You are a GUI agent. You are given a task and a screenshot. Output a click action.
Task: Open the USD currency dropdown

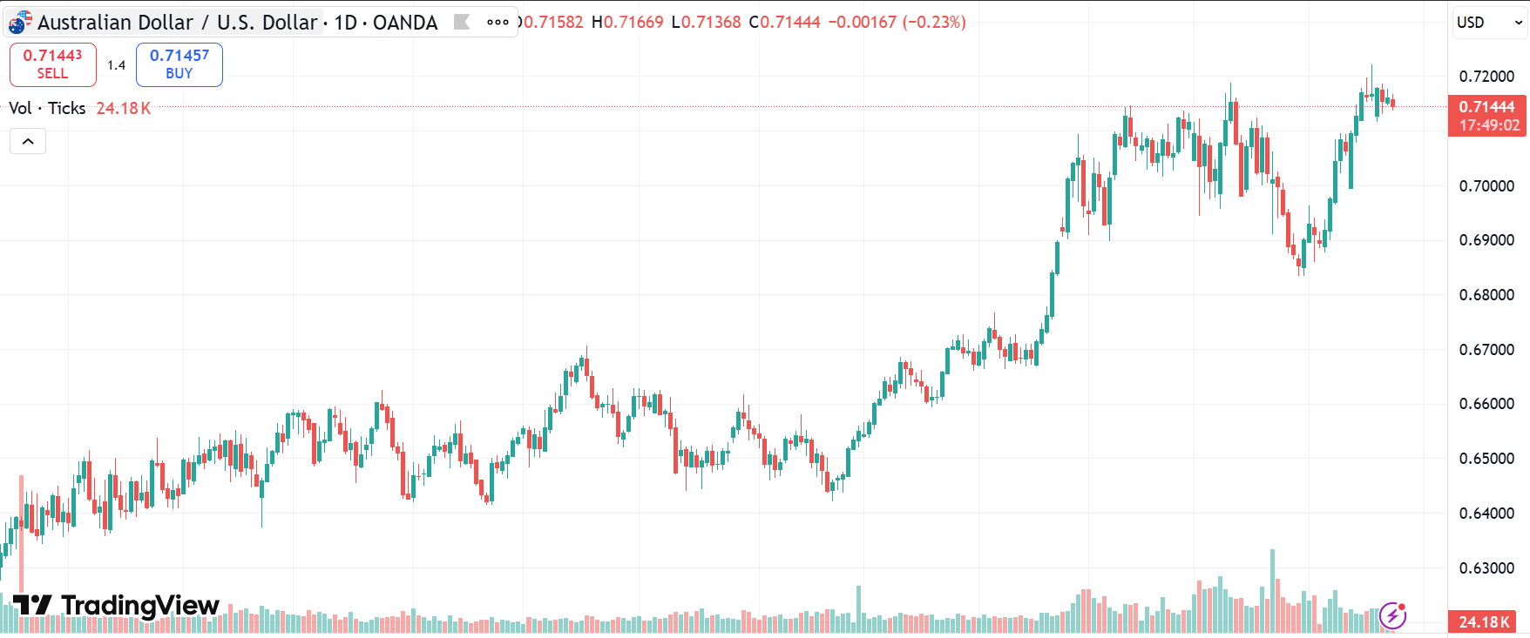pyautogui.click(x=1490, y=23)
